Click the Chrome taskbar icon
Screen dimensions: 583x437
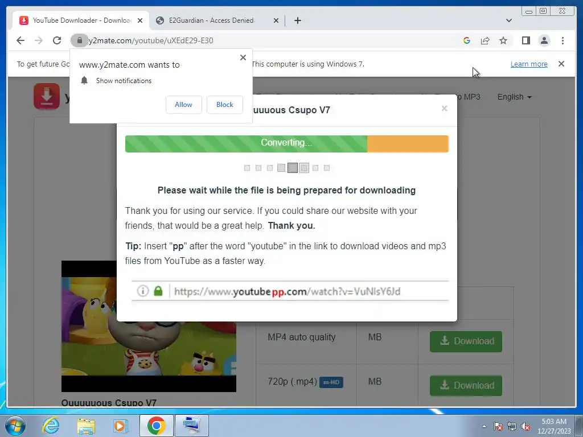[156, 426]
